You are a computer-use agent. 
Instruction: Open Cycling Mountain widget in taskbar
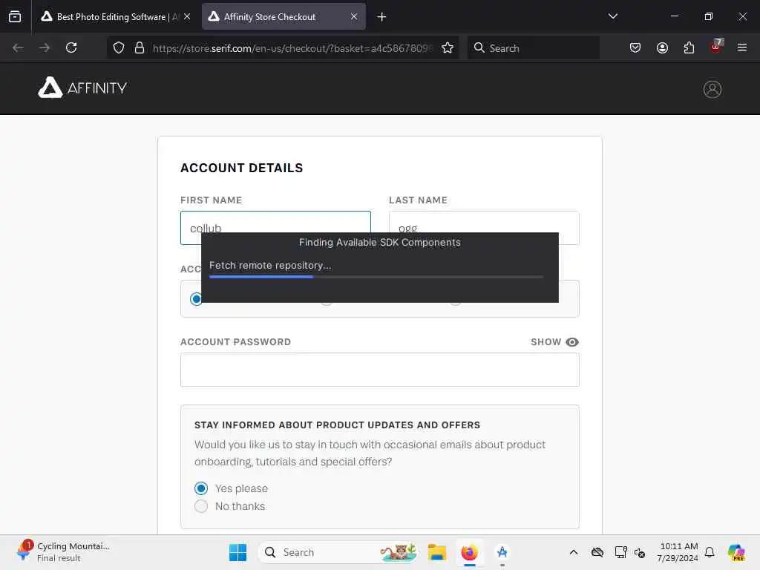(x=63, y=552)
